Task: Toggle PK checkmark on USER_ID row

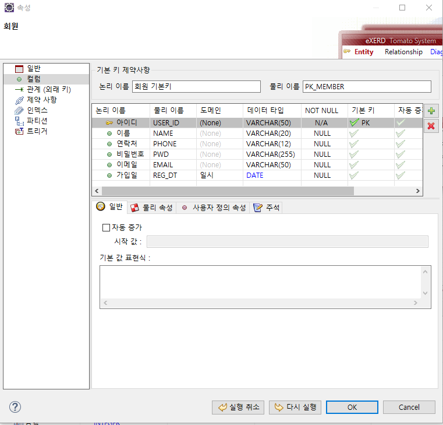Action: (354, 122)
